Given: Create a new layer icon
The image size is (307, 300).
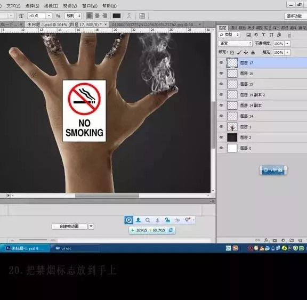Looking at the screenshot, I should coord(300,240).
